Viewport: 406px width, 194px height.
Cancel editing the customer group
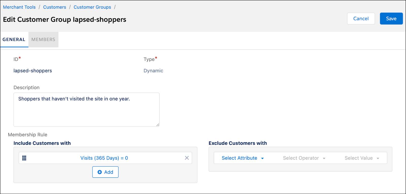tap(361, 18)
